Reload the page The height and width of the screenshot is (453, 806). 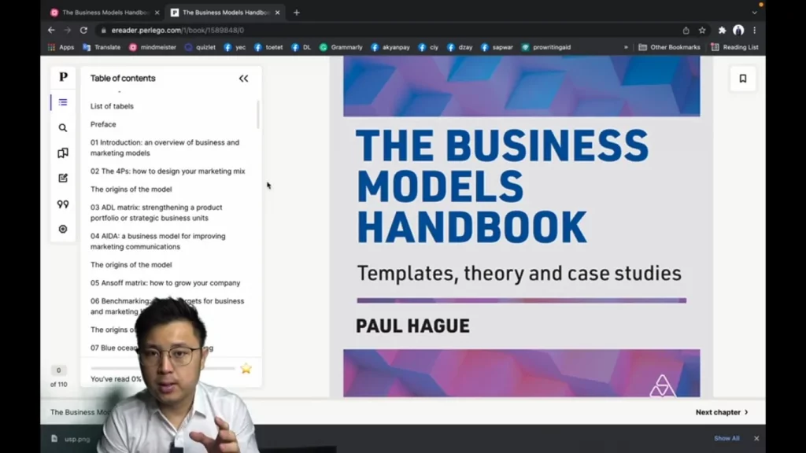pos(83,31)
